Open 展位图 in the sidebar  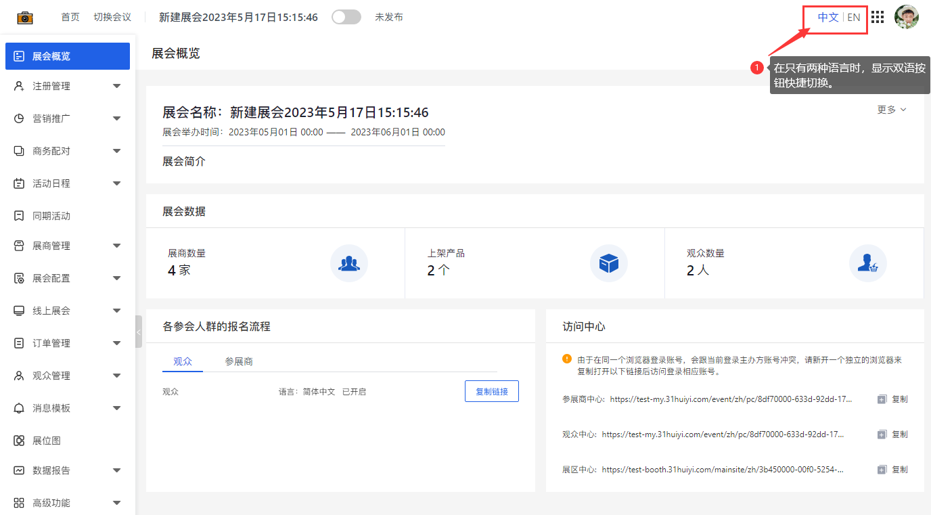coord(47,441)
